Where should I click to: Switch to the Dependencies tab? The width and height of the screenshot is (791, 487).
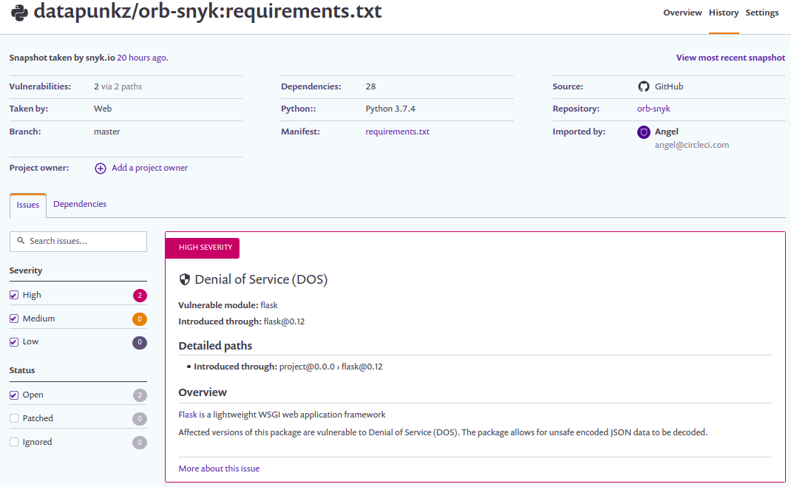click(80, 204)
